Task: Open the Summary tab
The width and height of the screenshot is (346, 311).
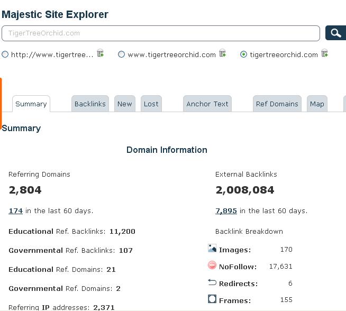Action: [x=31, y=104]
